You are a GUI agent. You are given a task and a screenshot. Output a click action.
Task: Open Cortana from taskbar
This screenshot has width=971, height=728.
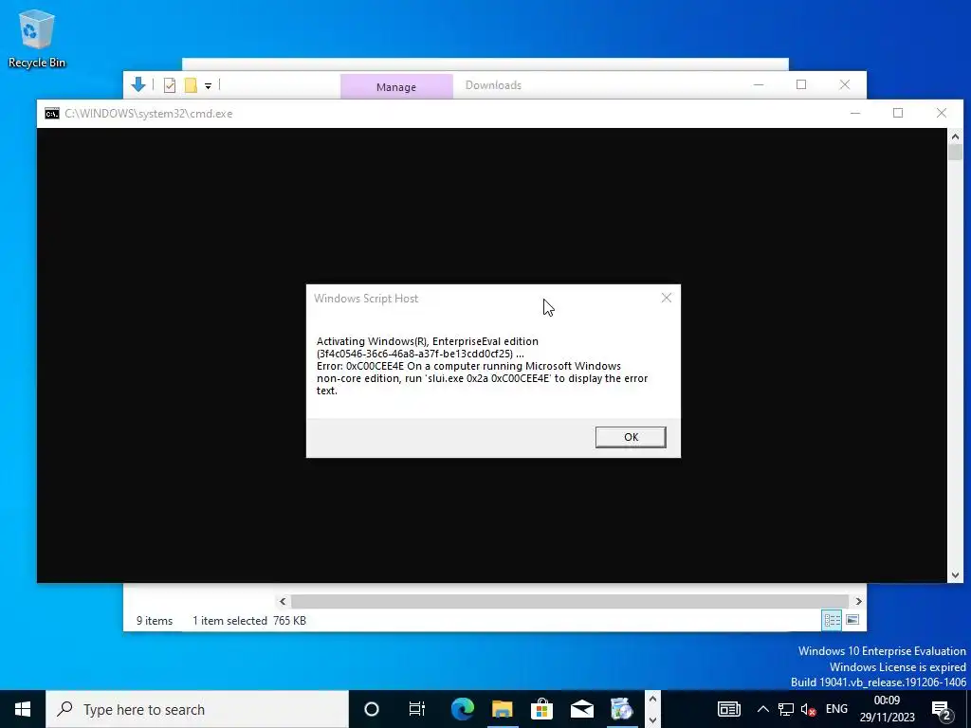tap(372, 709)
